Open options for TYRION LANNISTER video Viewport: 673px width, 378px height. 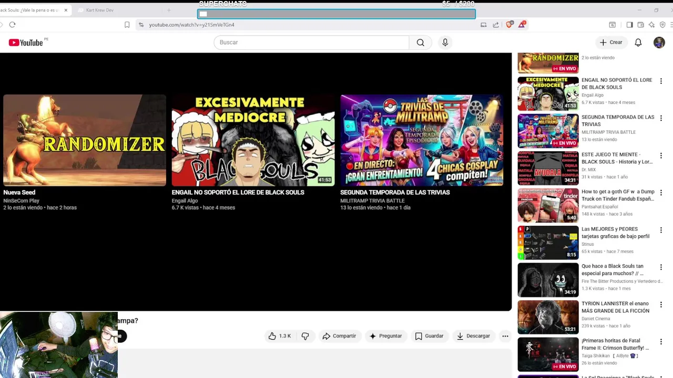pyautogui.click(x=661, y=305)
